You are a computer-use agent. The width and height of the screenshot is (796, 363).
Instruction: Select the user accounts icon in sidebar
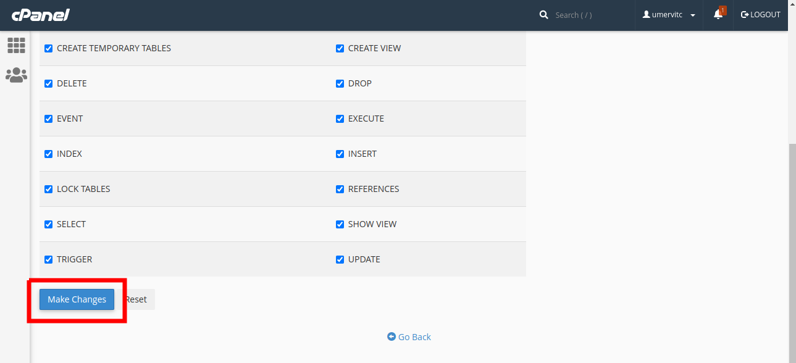(16, 75)
